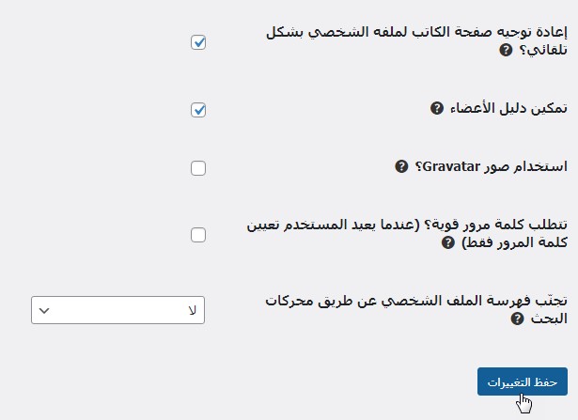Screen dimensions: 578x420
Task: Tick the require strong password checkbox
Action: click(x=198, y=235)
